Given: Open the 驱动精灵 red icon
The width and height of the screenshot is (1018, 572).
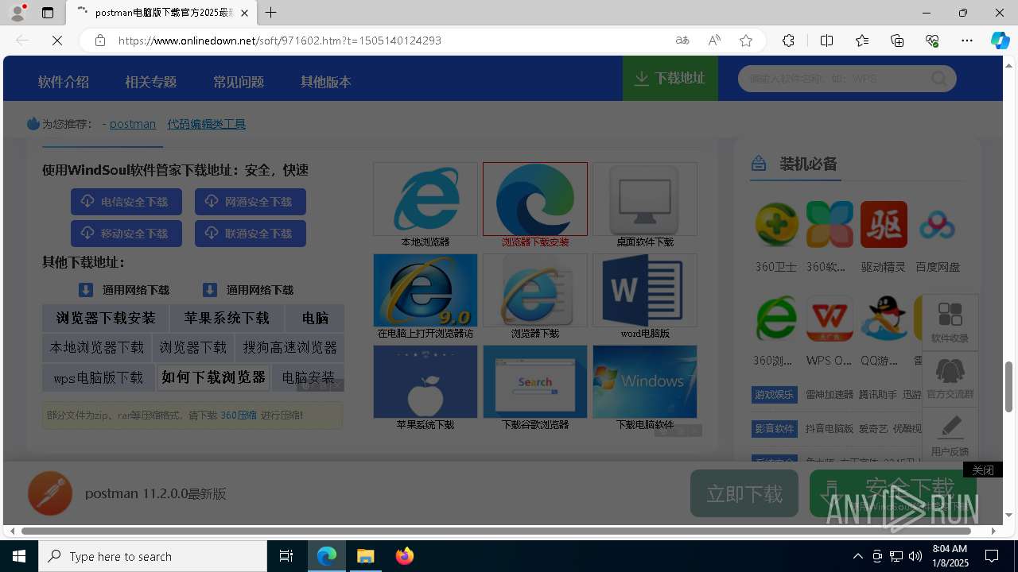Looking at the screenshot, I should coord(884,225).
